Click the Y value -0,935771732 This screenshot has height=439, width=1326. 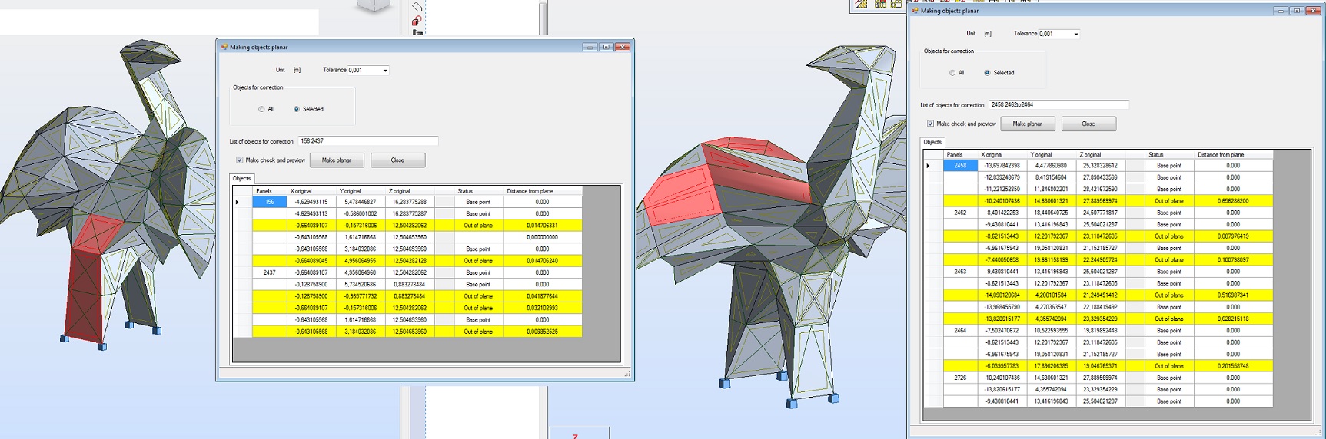pyautogui.click(x=361, y=296)
